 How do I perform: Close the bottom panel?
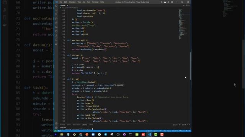click(x=189, y=125)
